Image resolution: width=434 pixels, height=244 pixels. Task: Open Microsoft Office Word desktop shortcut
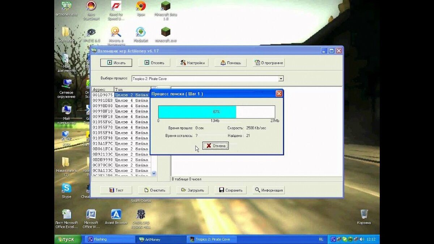click(x=91, y=219)
